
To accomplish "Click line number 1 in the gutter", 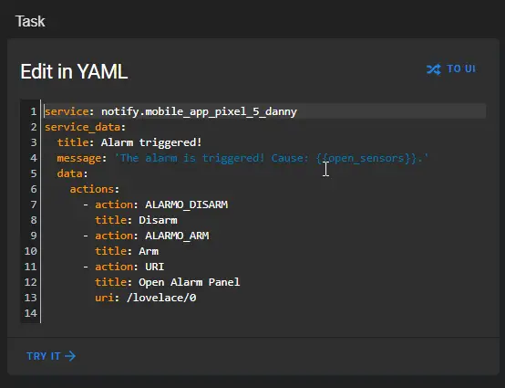I will point(34,111).
